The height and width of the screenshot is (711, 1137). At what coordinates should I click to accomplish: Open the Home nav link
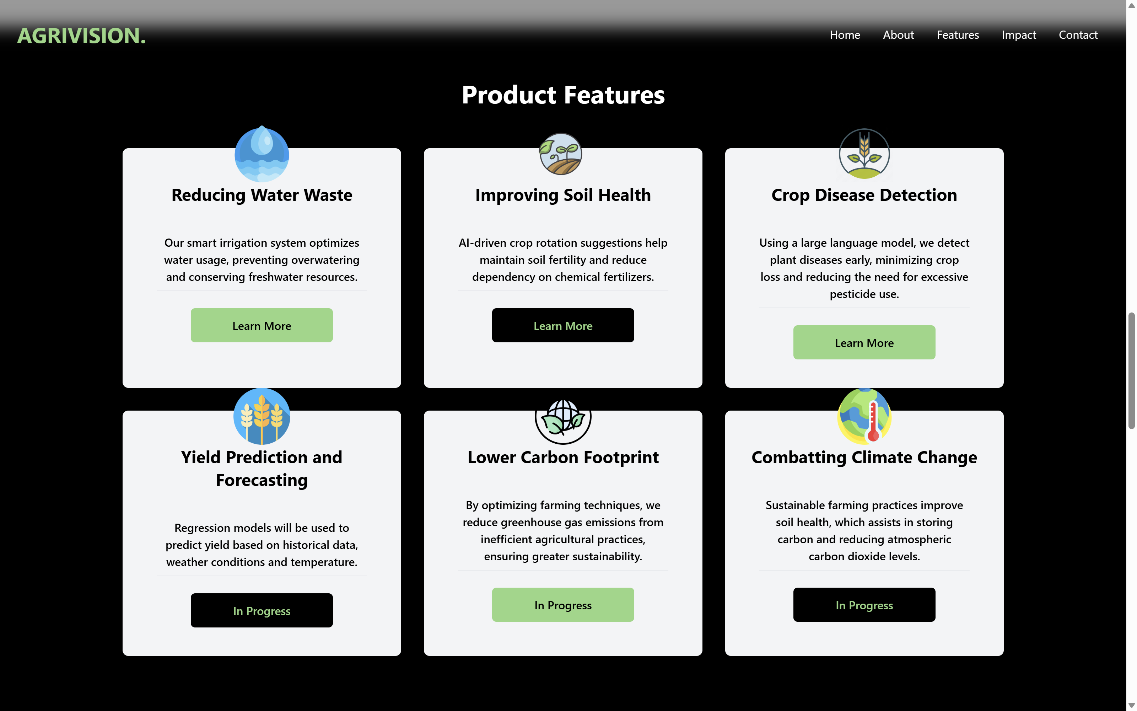[x=845, y=35]
